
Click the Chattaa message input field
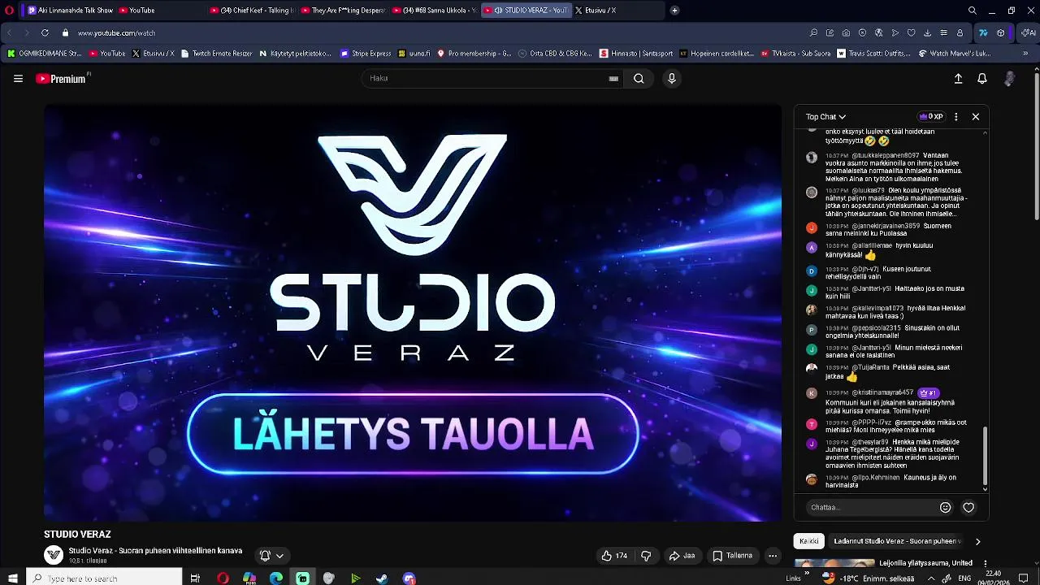point(871,507)
